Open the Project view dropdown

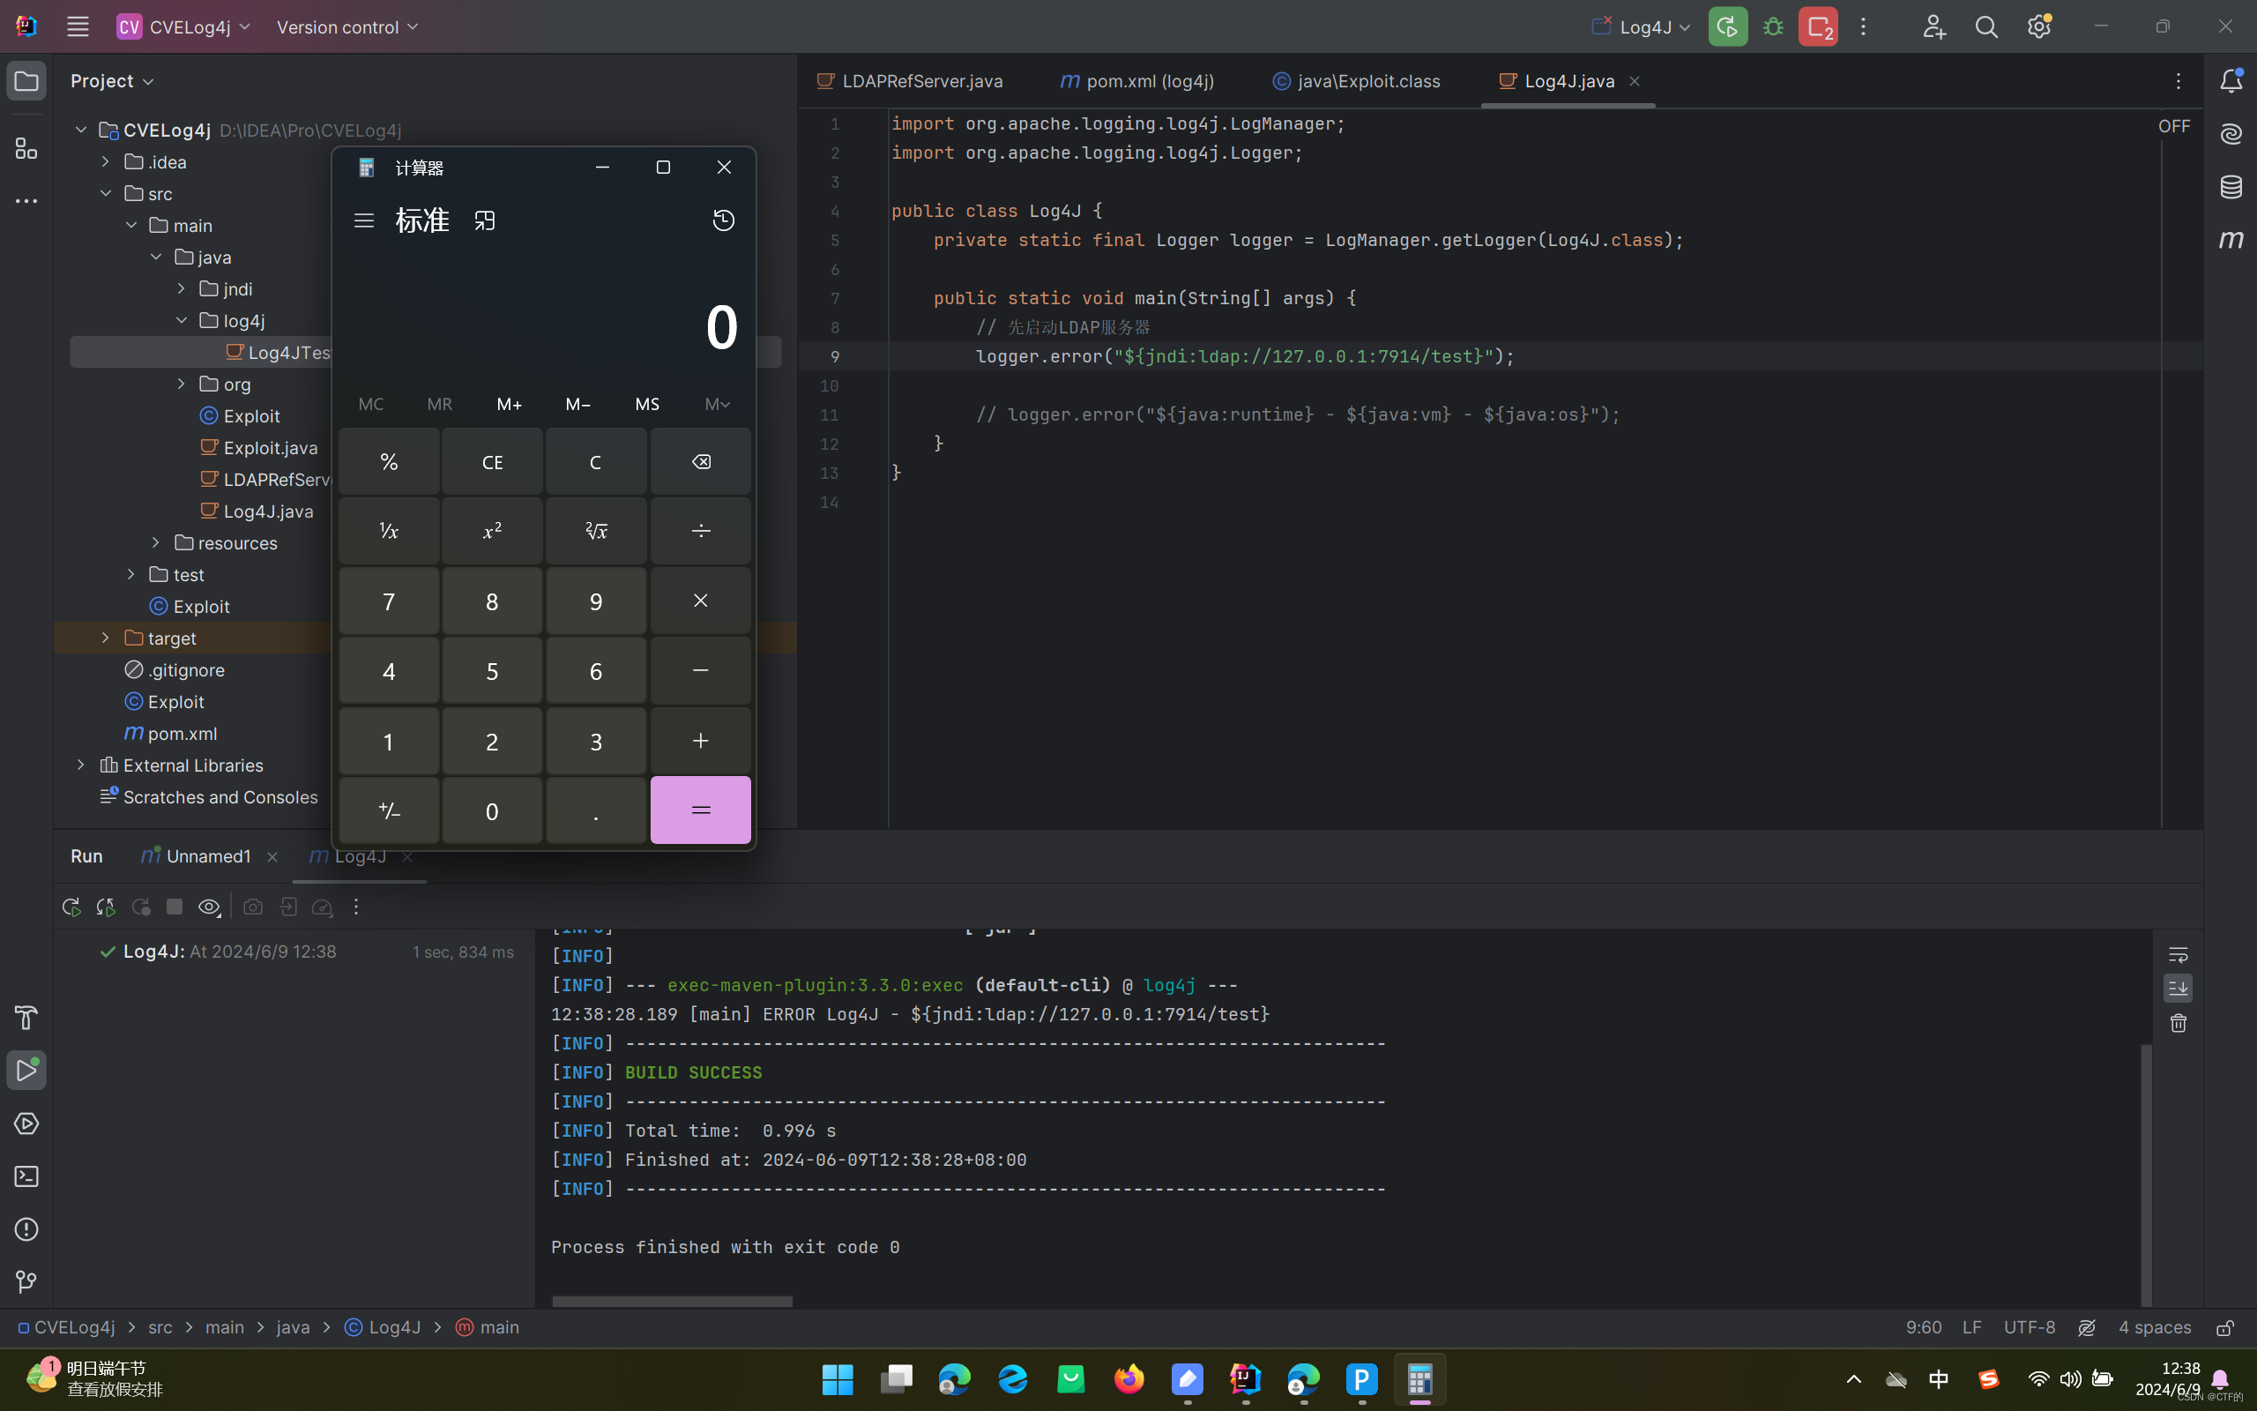112,81
